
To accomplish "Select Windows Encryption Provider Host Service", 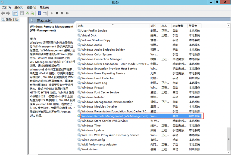I will point(139,68).
